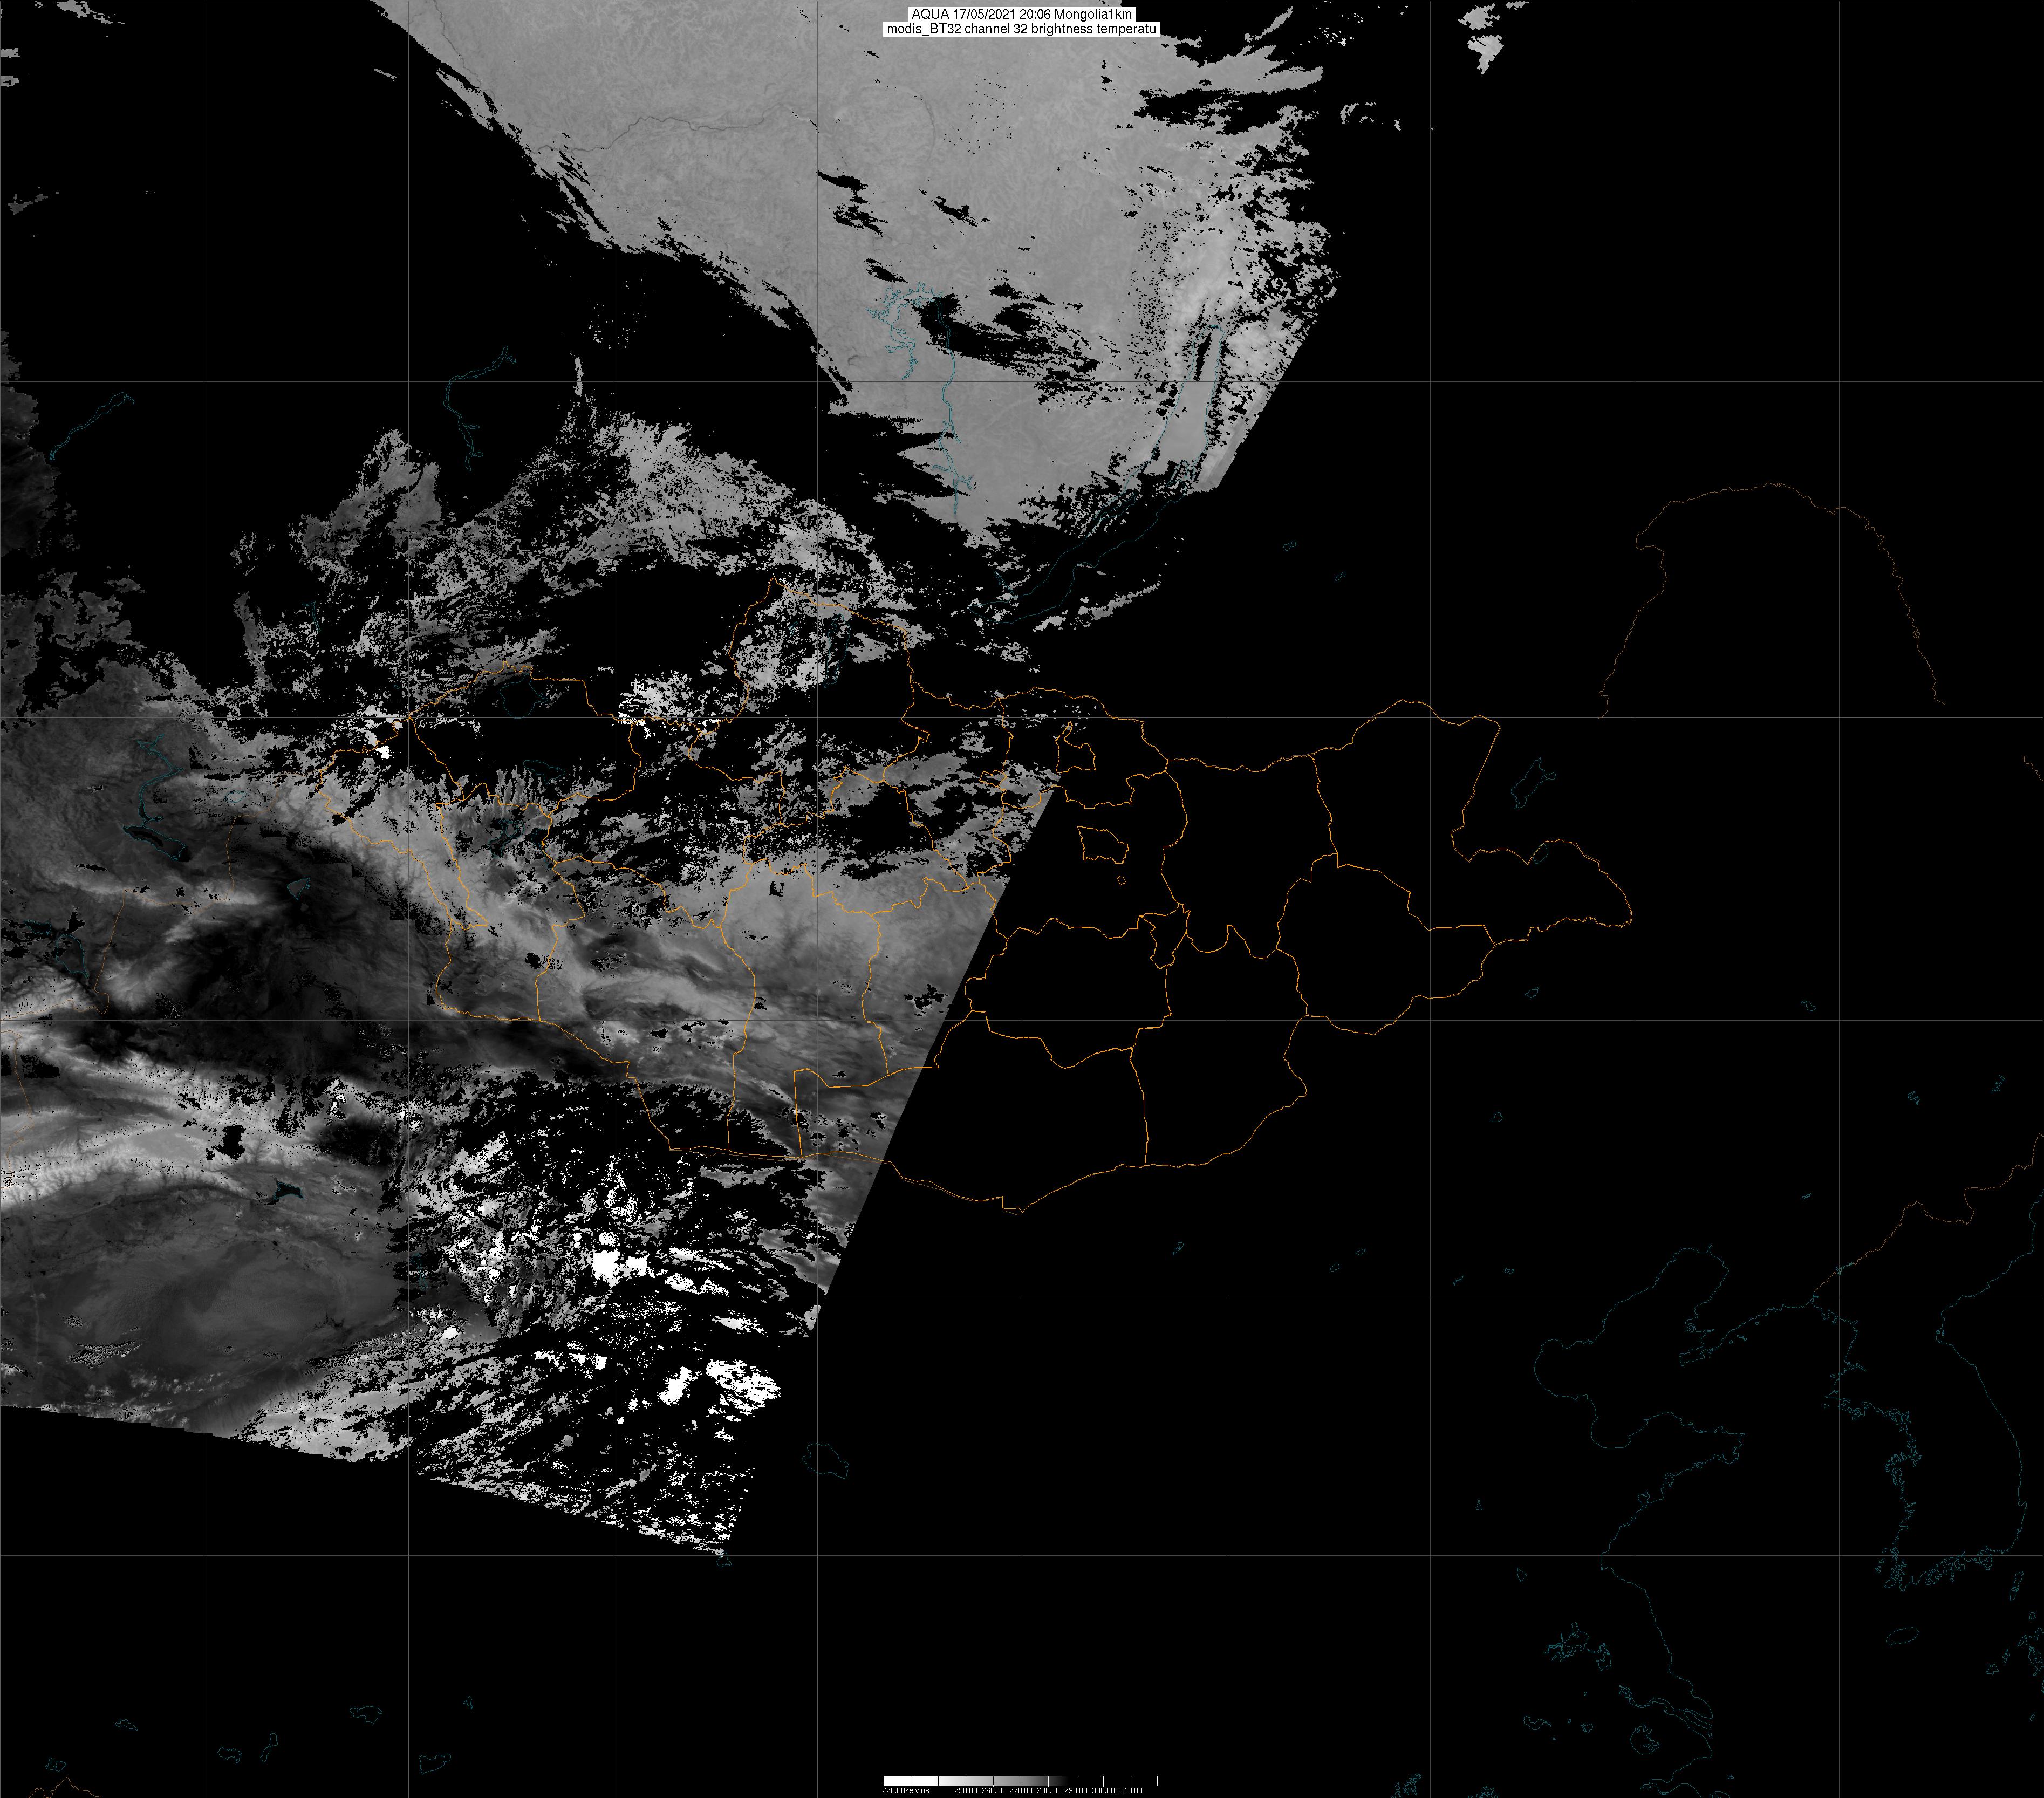The width and height of the screenshot is (2044, 1798).
Task: Click the brightest white cloud patch south of Mongolia
Action: pos(603,1266)
